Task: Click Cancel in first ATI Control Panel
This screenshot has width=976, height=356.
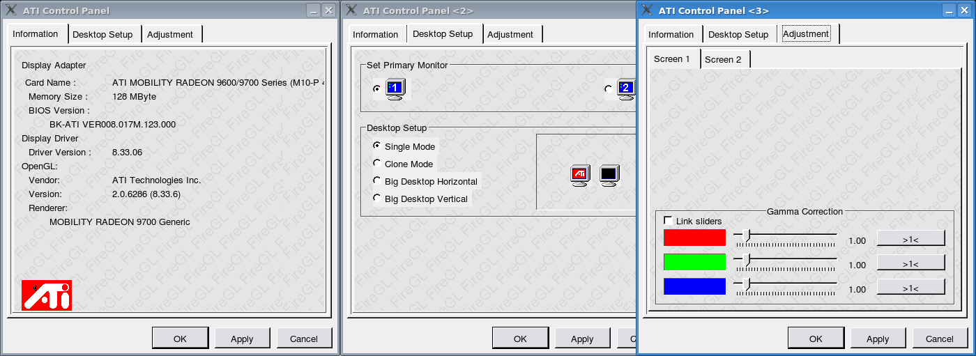Action: (304, 339)
